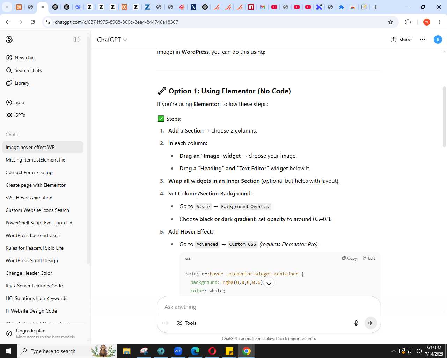This screenshot has width=447, height=358.
Task: Open Rack Server Features Code chat
Action: tap(43, 286)
